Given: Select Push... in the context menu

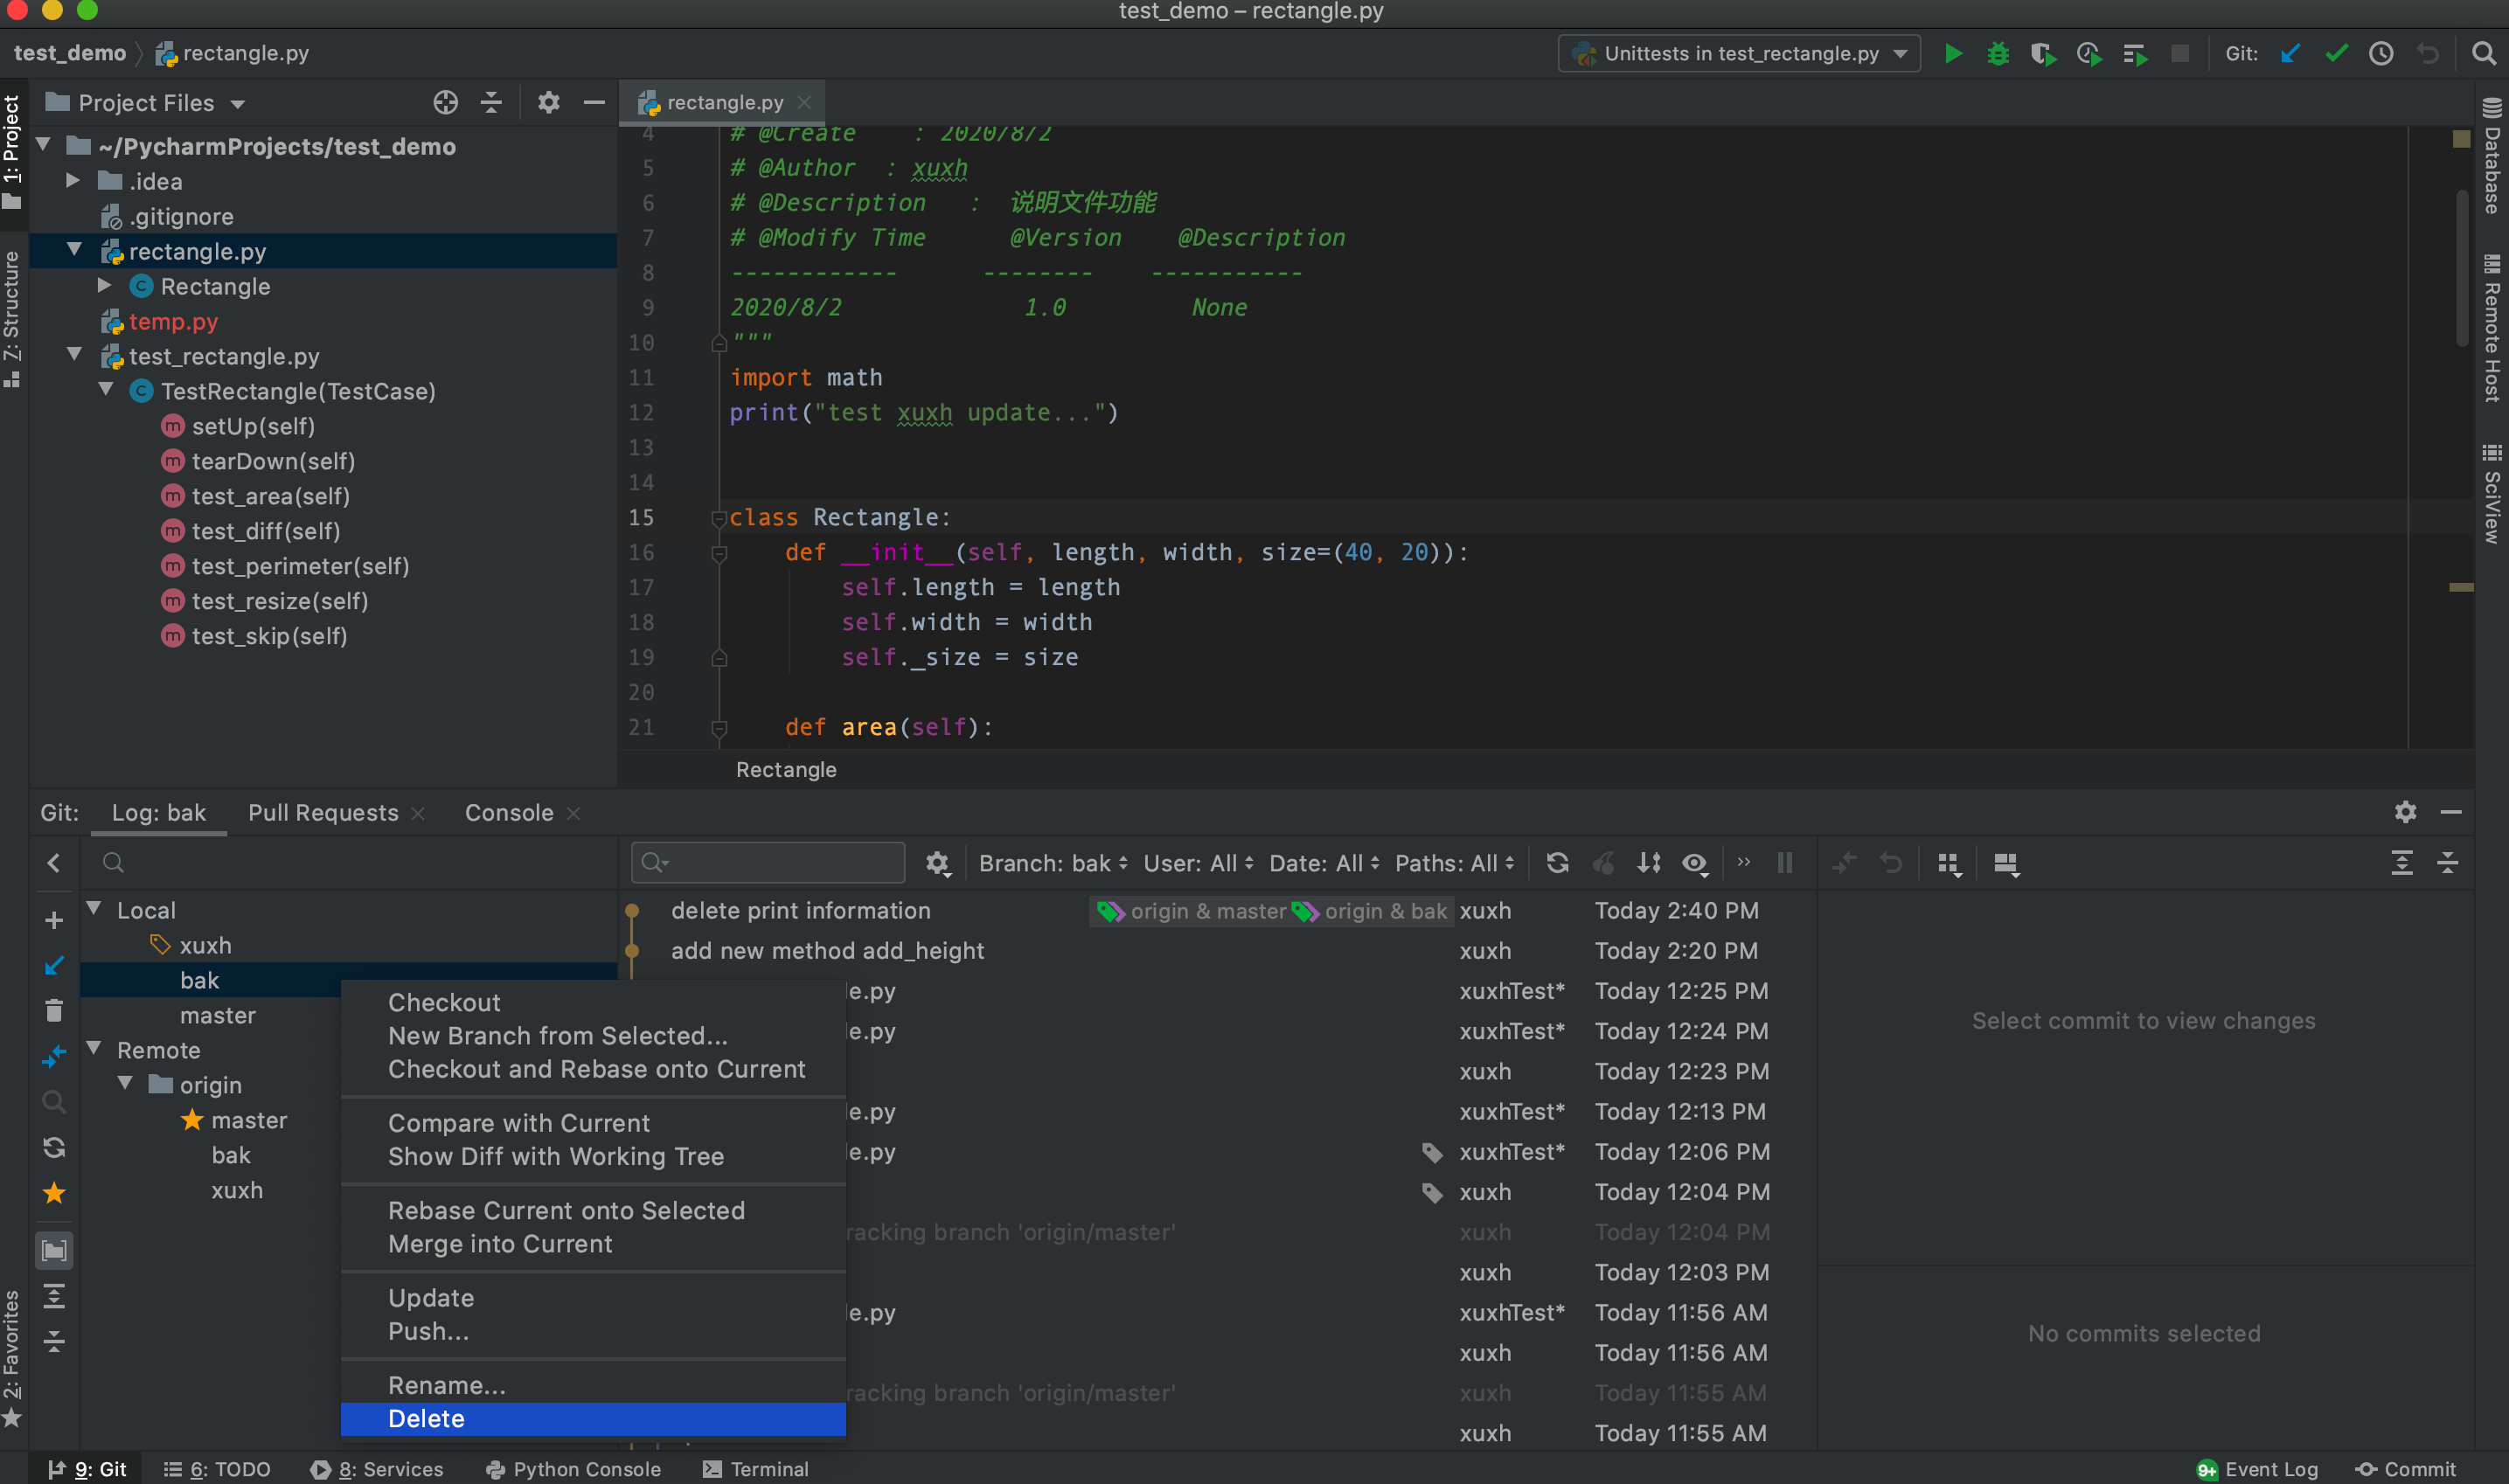Looking at the screenshot, I should coord(593,1331).
